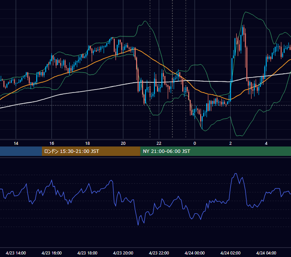Click the 16 hour label on chart axis

pos(52,143)
